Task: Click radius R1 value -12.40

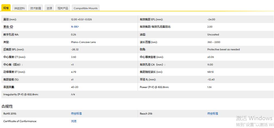Action: coord(211,80)
